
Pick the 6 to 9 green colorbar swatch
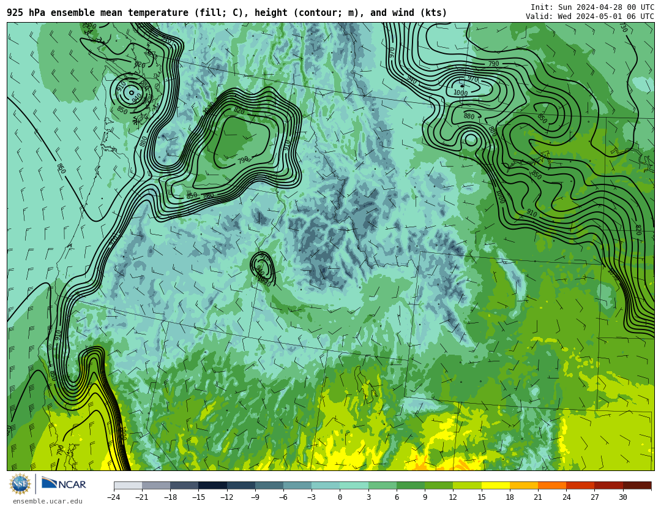point(411,485)
